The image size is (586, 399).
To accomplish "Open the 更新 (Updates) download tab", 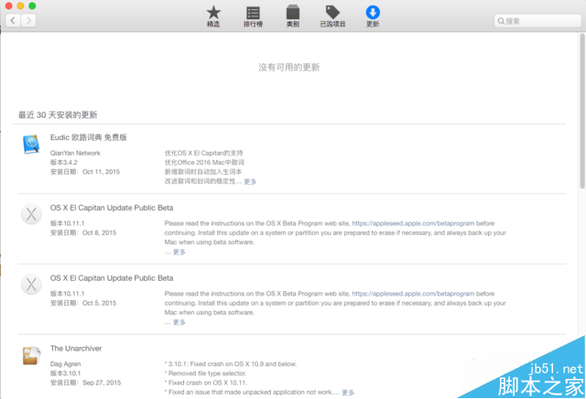I will pos(373,16).
